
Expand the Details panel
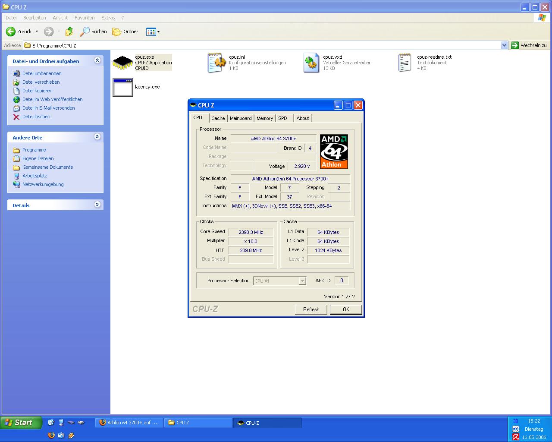pos(97,205)
